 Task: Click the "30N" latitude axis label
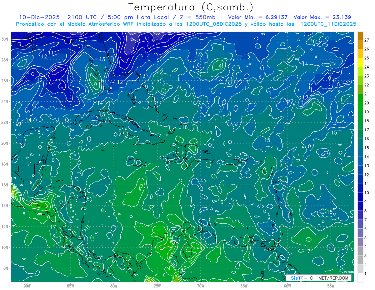pos(5,39)
